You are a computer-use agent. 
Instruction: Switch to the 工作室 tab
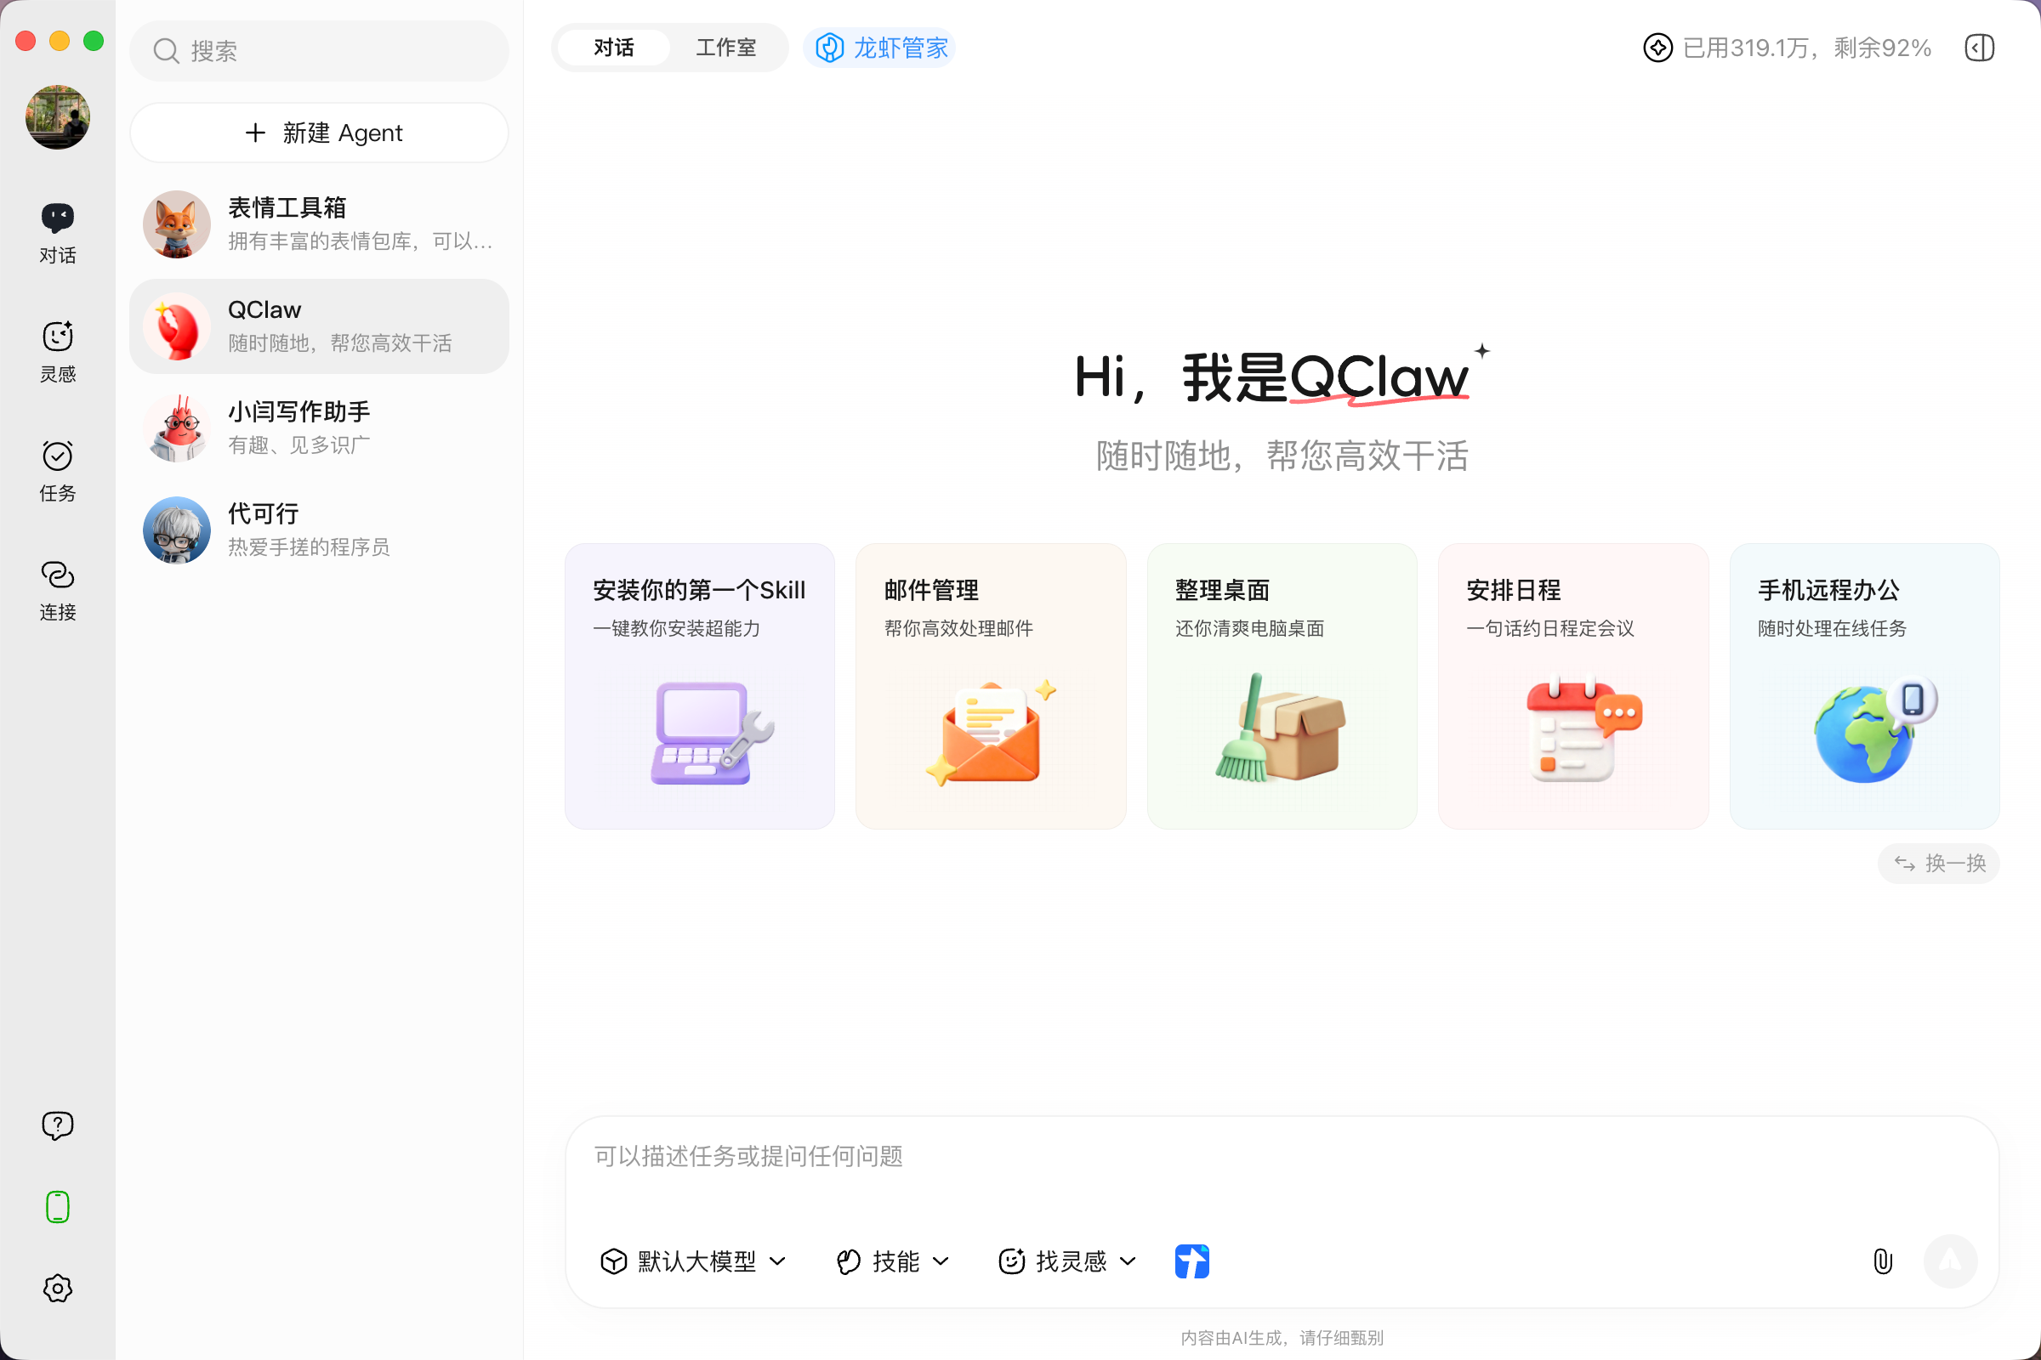(725, 48)
